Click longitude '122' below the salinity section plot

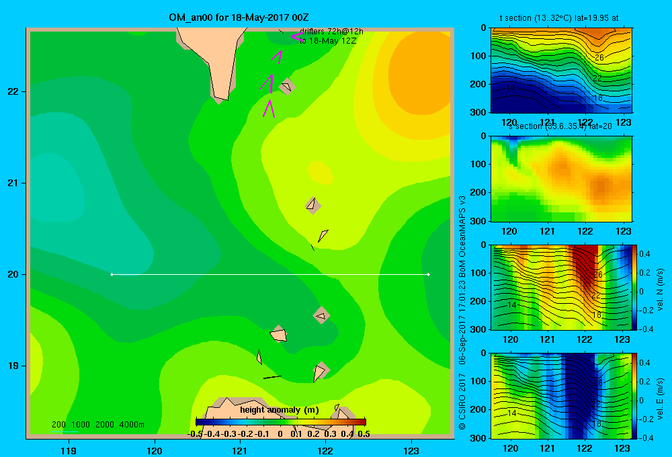click(x=585, y=231)
